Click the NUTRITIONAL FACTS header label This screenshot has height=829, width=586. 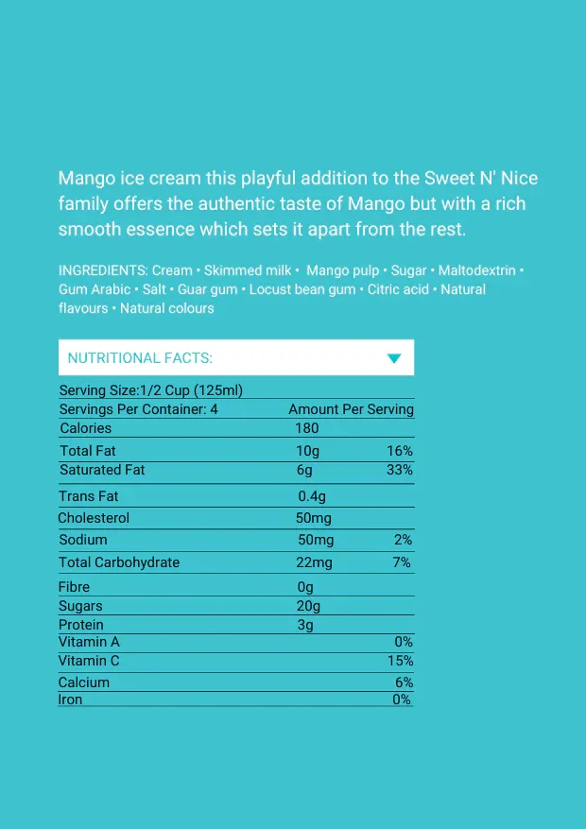click(140, 358)
